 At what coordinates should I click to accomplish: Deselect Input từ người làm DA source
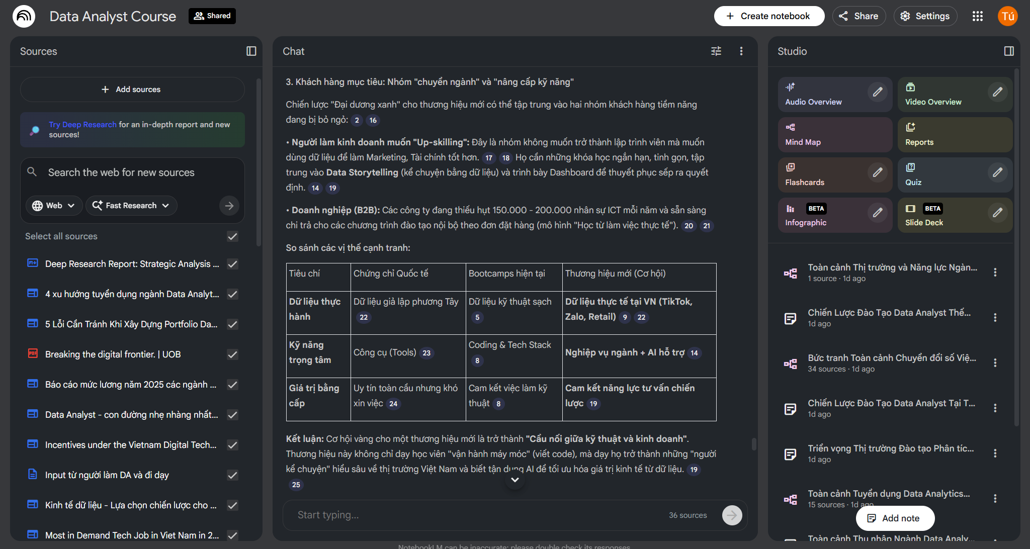click(x=232, y=475)
